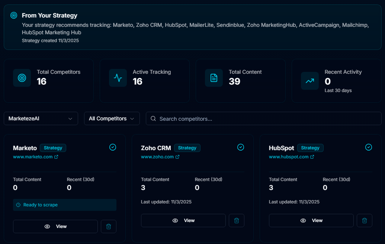The height and width of the screenshot is (244, 385).
Task: Click the pulse icon next to Active Tracking
Action: [x=118, y=78]
